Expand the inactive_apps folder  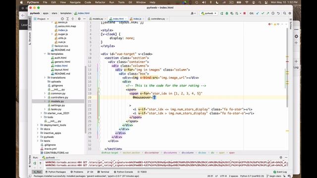(38, 133)
